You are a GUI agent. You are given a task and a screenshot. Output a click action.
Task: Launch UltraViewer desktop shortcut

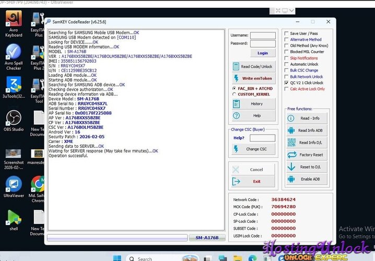tap(14, 187)
